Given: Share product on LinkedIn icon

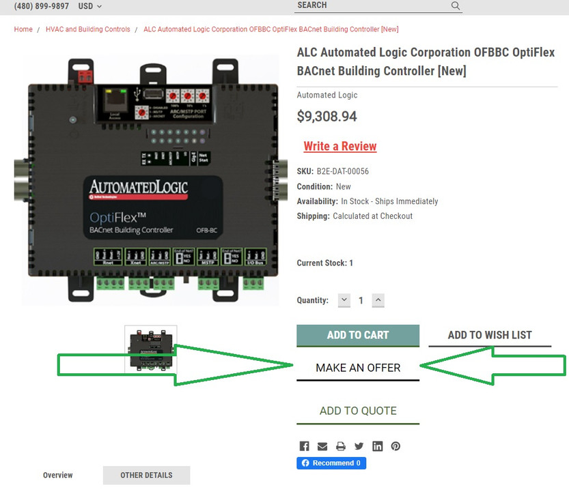Looking at the screenshot, I should (x=377, y=446).
